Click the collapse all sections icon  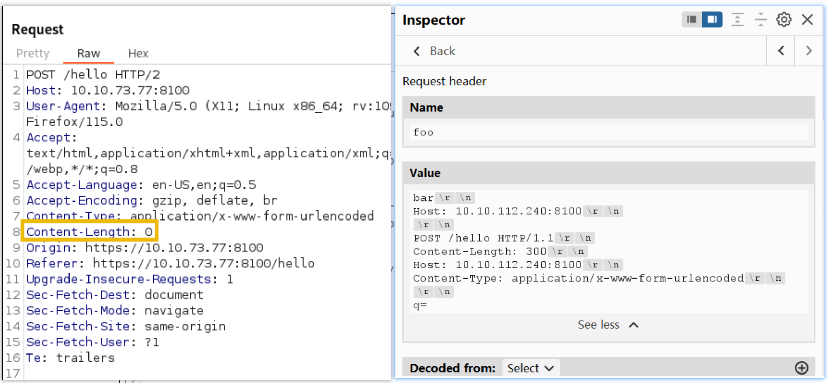[x=761, y=19]
